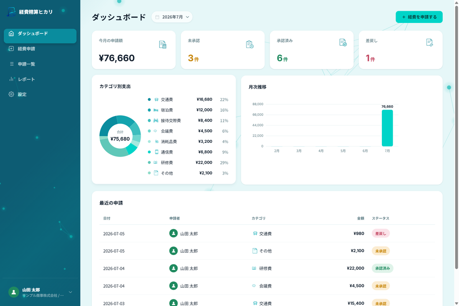Screen dimensions: 459x306
Task: Click the 7月 bar in 月次推移 chart
Action: pos(387,128)
